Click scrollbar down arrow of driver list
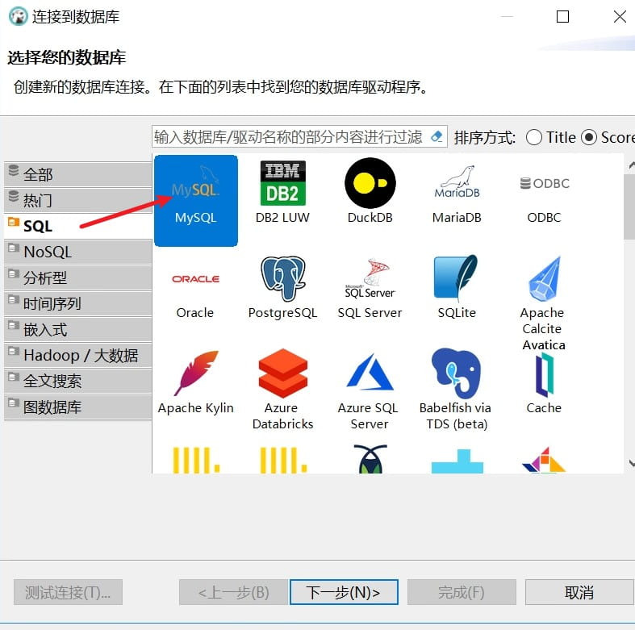The height and width of the screenshot is (630, 635). pyautogui.click(x=631, y=463)
